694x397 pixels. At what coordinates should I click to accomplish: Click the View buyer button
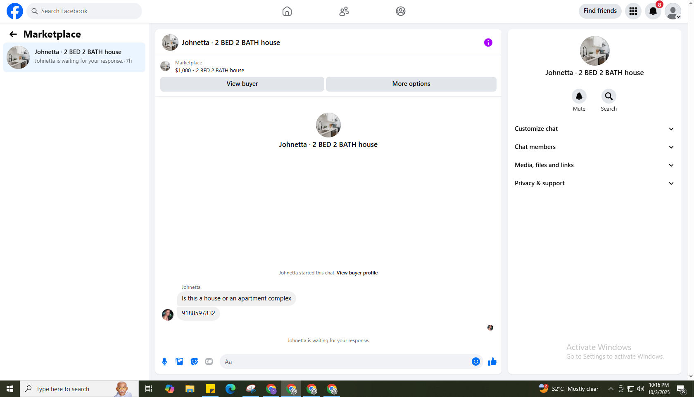click(x=242, y=84)
